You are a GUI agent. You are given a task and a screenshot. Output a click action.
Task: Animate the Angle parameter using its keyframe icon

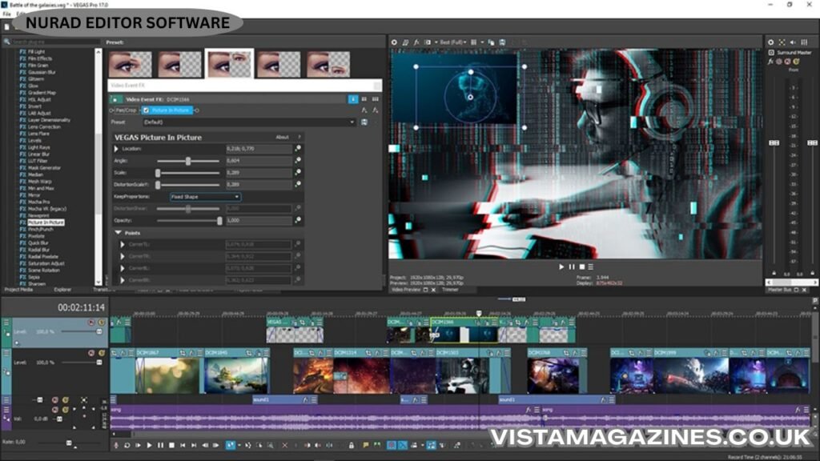point(298,161)
